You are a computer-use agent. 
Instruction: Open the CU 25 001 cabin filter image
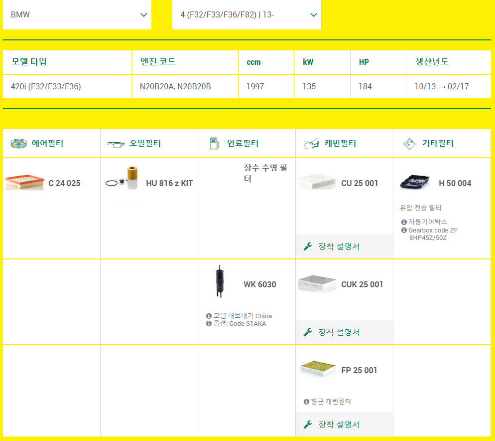(x=317, y=182)
